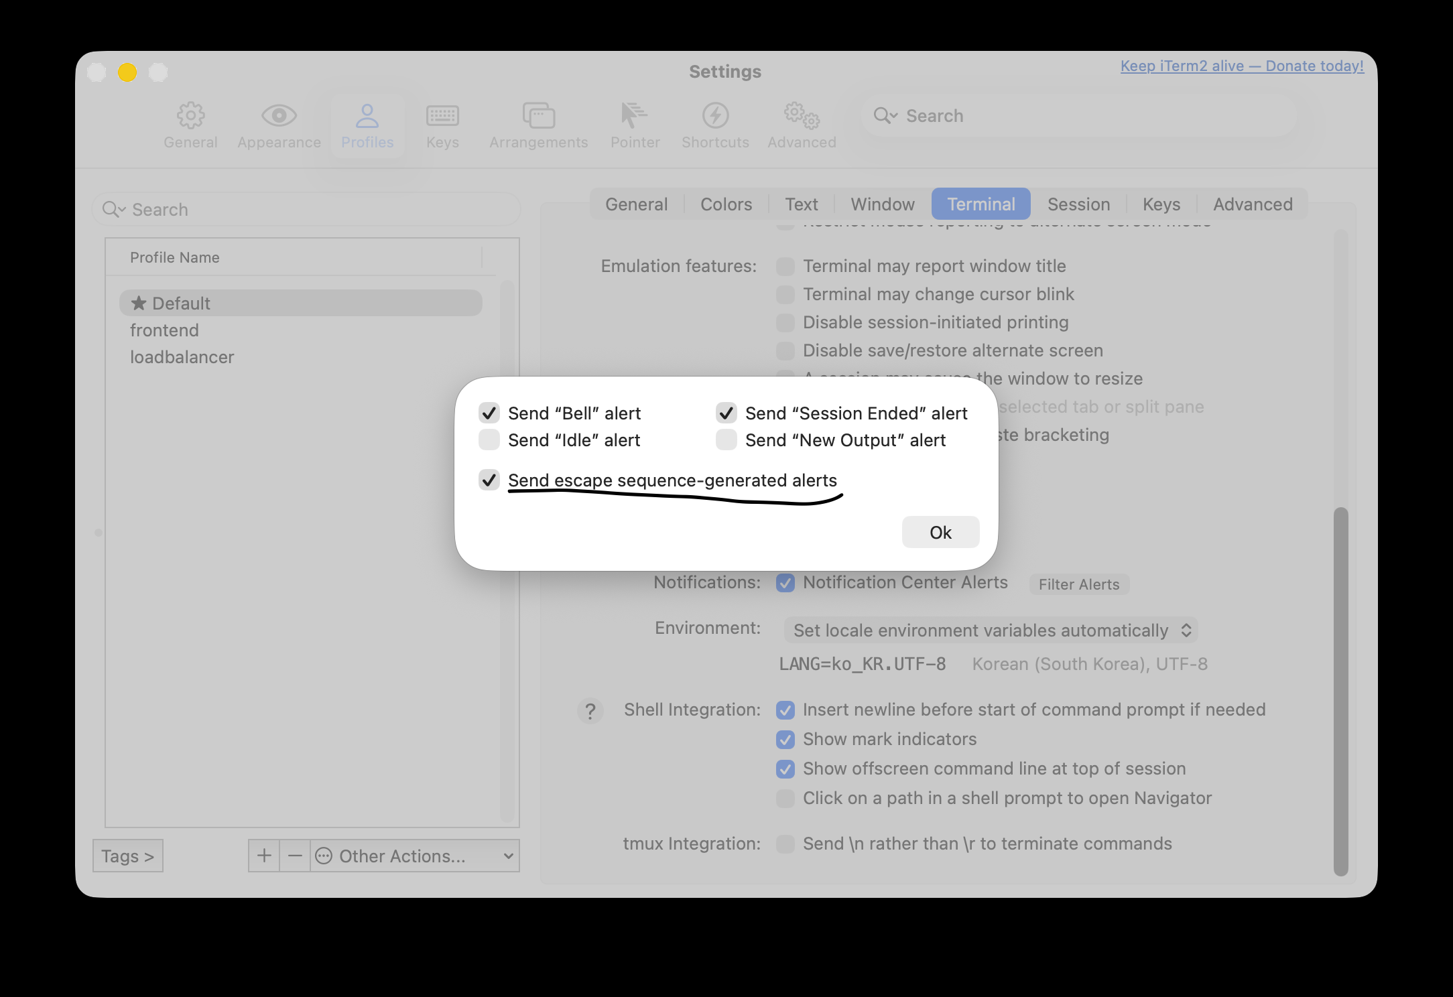The height and width of the screenshot is (997, 1453).
Task: Open the locale environment variables dropdown
Action: pos(991,630)
